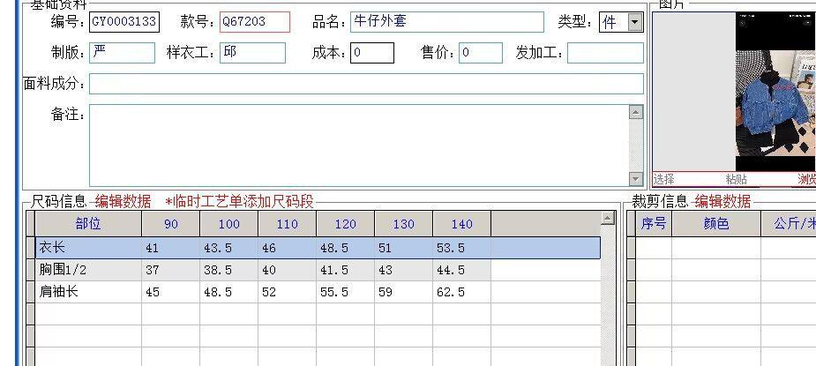
Task: Click into the 备注 text area
Action: pos(357,146)
